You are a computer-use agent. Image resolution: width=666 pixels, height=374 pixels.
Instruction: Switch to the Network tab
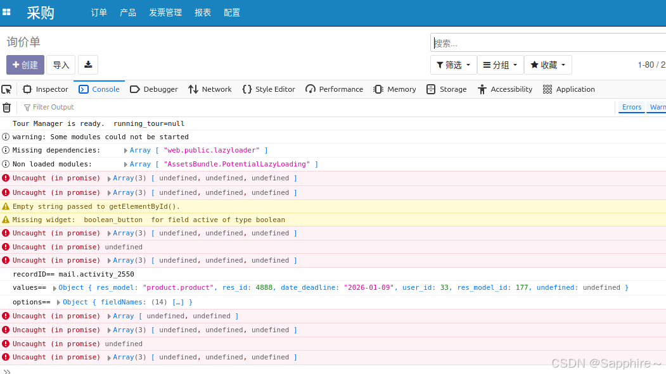click(210, 89)
